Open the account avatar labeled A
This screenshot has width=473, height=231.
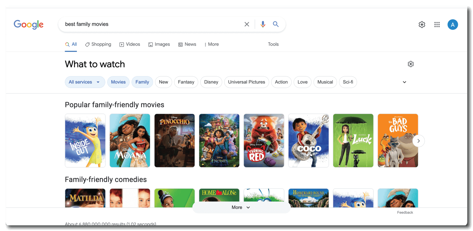(453, 24)
